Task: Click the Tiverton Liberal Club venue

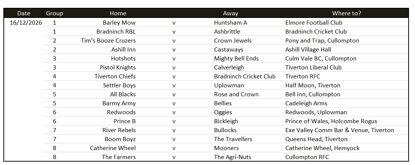Action: (x=313, y=68)
